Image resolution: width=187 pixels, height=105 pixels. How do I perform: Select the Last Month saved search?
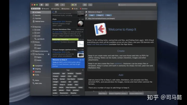tap(39, 39)
